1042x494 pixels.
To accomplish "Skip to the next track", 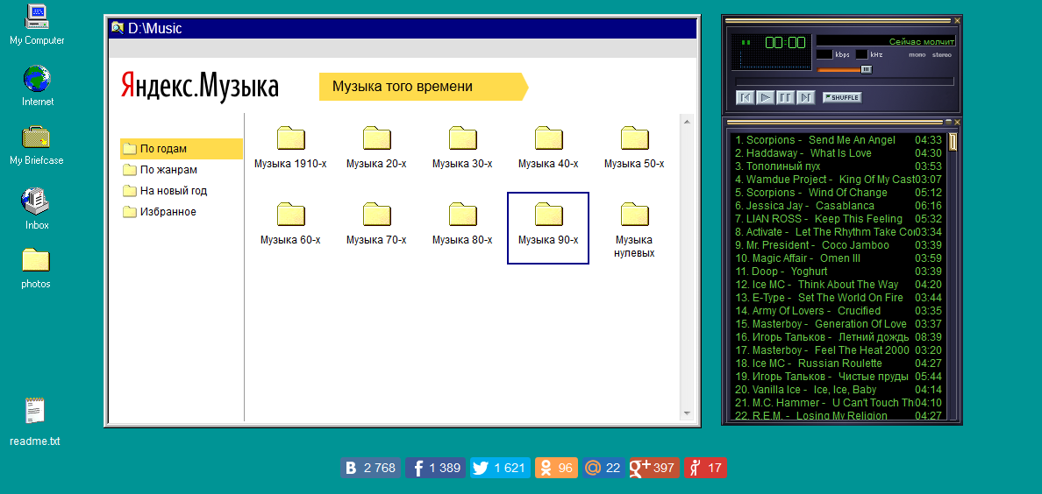I will tap(807, 97).
